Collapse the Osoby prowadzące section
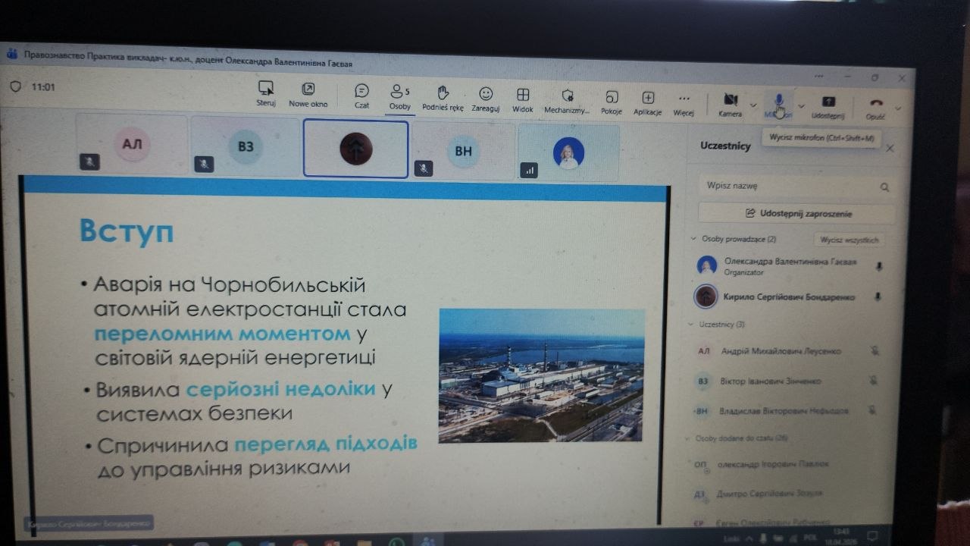 coord(693,238)
